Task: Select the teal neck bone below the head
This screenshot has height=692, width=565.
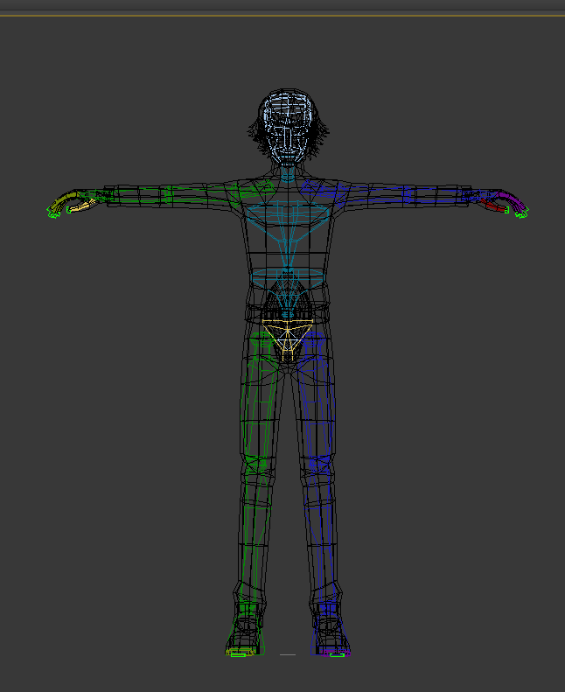Action: [x=288, y=174]
